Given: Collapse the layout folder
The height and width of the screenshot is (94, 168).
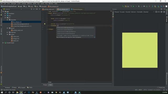Looking at the screenshot, I should click(x=7, y=28).
